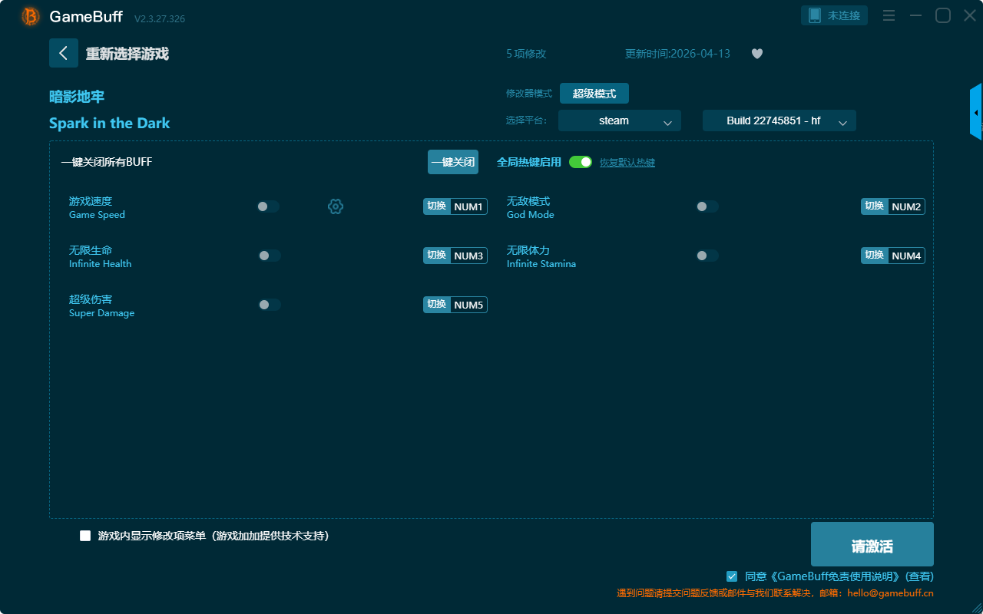Click the phone not-connected icon
The width and height of the screenshot is (983, 614).
click(815, 15)
